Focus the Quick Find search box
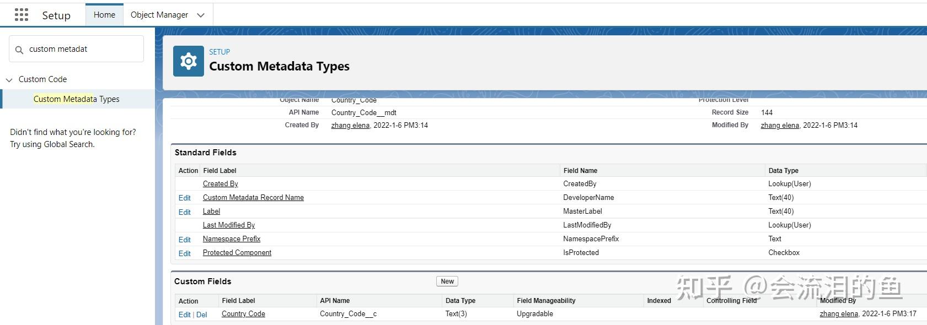Viewport: 927px width, 325px height. [x=77, y=49]
